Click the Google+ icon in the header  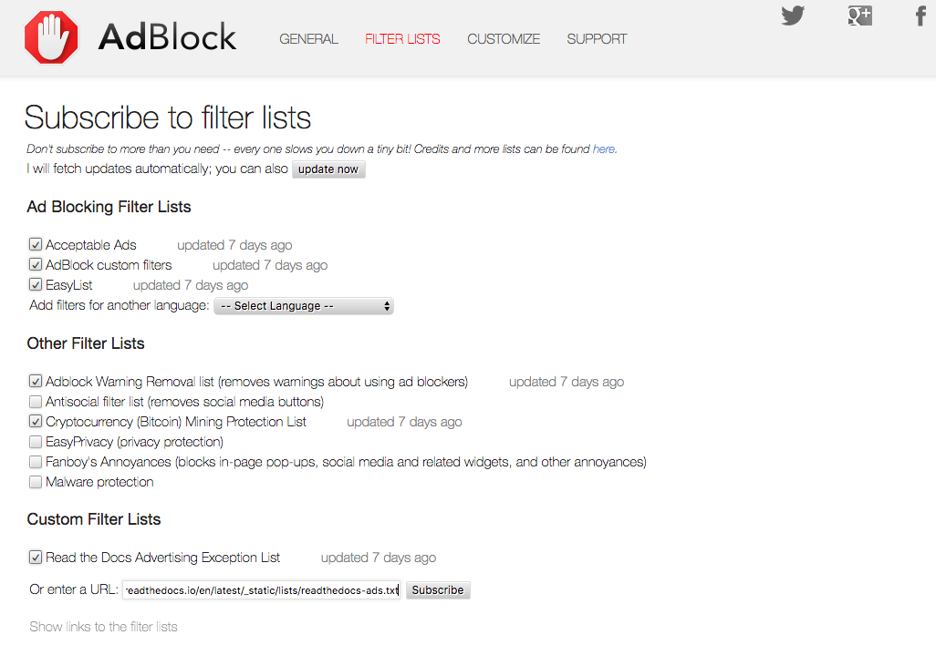click(858, 15)
